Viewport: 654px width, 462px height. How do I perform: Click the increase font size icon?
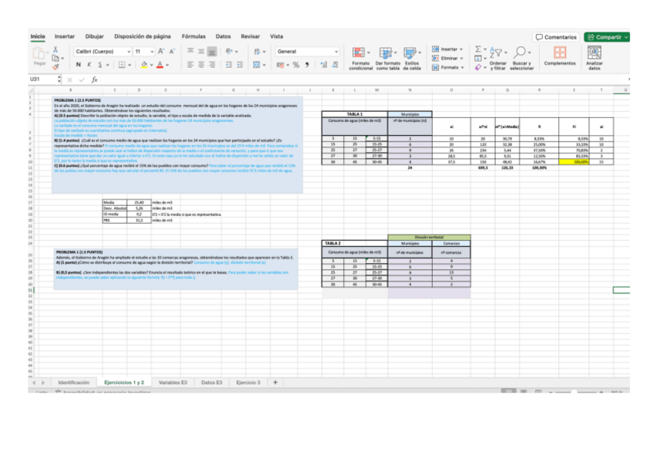pos(160,51)
